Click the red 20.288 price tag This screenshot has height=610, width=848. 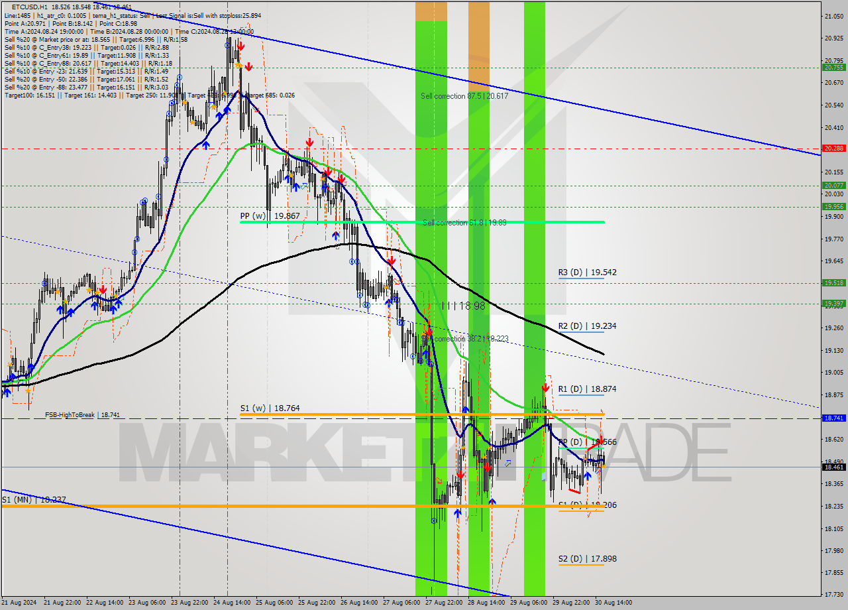click(x=833, y=149)
